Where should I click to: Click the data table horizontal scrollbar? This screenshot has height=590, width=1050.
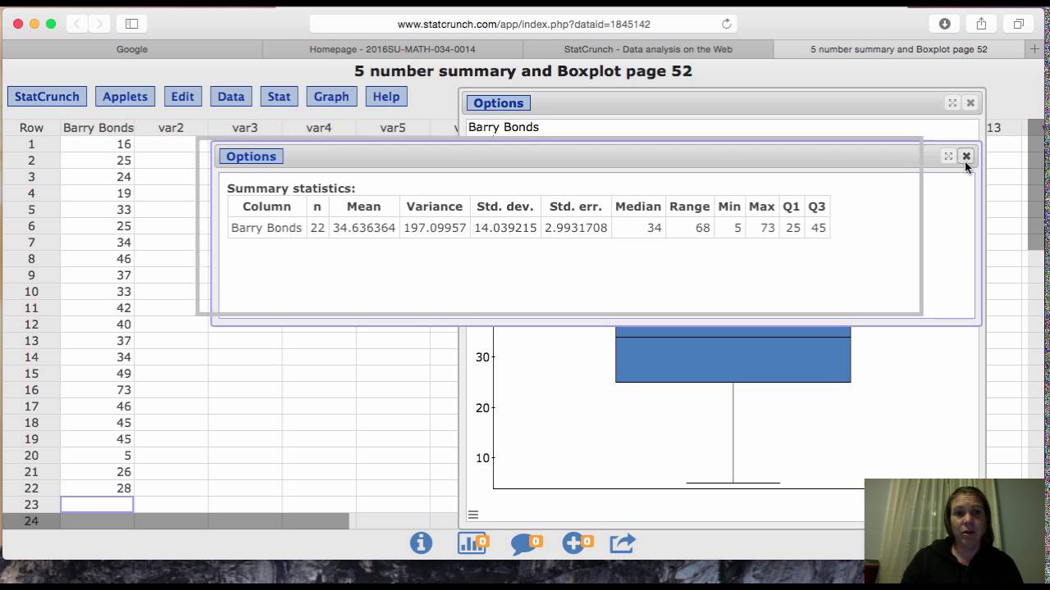[x=176, y=520]
